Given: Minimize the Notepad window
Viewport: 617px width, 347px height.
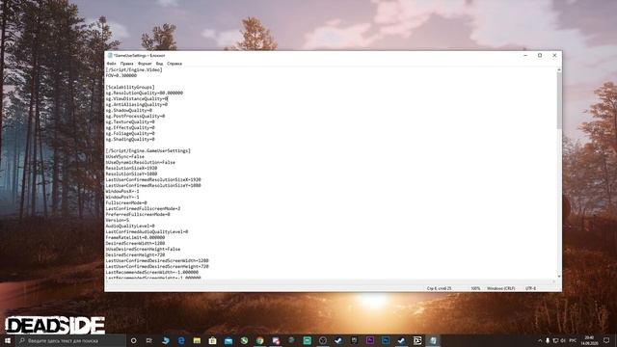Looking at the screenshot, I should pos(525,56).
